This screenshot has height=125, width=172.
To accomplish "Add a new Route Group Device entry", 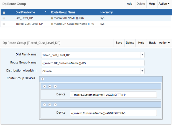I will (x=43, y=78).
